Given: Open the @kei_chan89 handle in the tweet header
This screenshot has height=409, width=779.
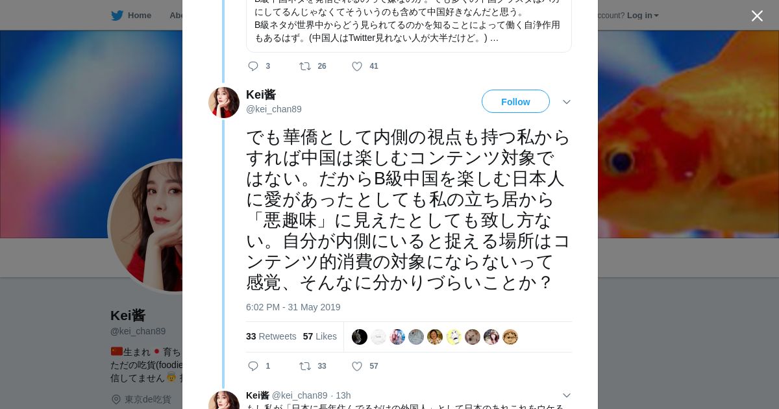Looking at the screenshot, I should (x=273, y=109).
